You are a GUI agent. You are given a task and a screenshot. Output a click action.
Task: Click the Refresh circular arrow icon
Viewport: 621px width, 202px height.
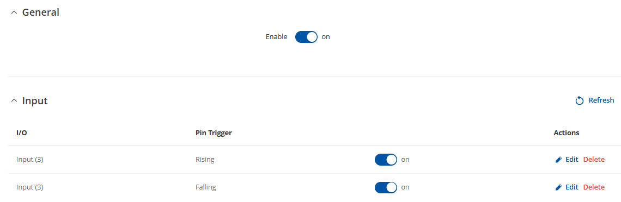(580, 100)
